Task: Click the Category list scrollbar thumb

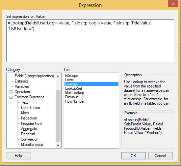Action: 58,116
